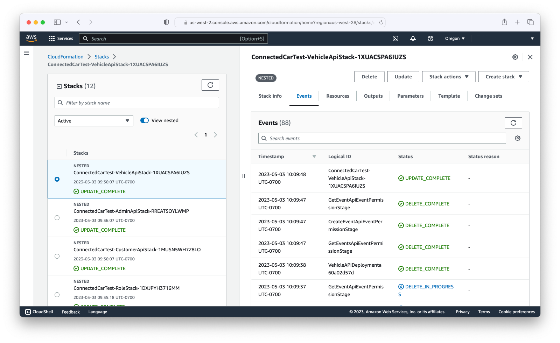Switch to the Events tab

(x=304, y=96)
